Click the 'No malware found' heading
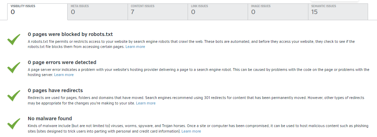This screenshot has height=137, width=377. coord(50,119)
